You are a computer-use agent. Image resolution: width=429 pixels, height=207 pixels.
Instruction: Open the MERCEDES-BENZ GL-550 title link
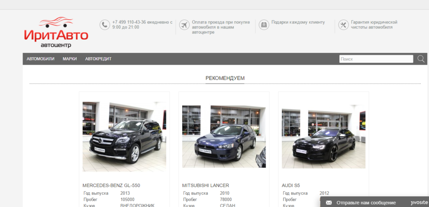tap(111, 185)
